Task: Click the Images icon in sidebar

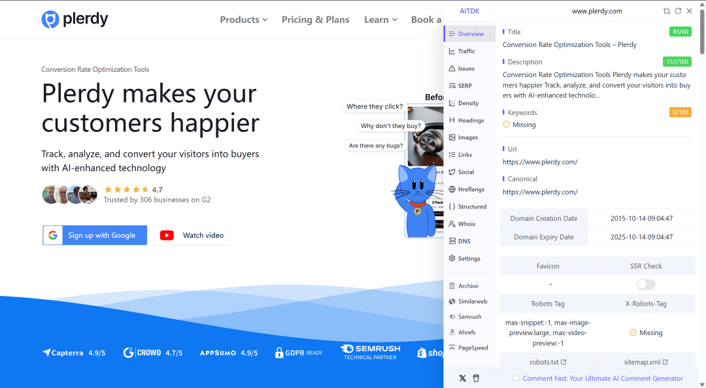Action: pyautogui.click(x=452, y=137)
